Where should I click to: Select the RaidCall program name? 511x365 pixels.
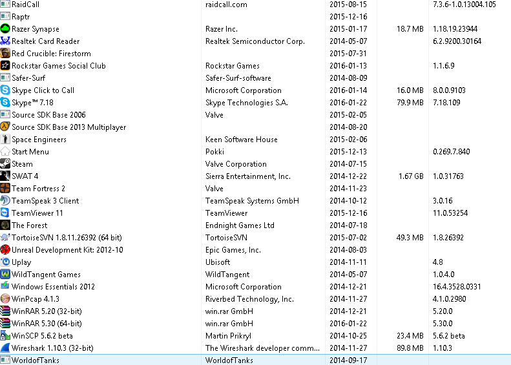tap(25, 5)
